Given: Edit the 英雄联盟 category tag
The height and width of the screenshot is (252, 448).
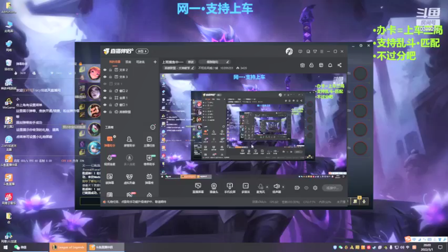Looking at the screenshot, I should (x=179, y=68).
